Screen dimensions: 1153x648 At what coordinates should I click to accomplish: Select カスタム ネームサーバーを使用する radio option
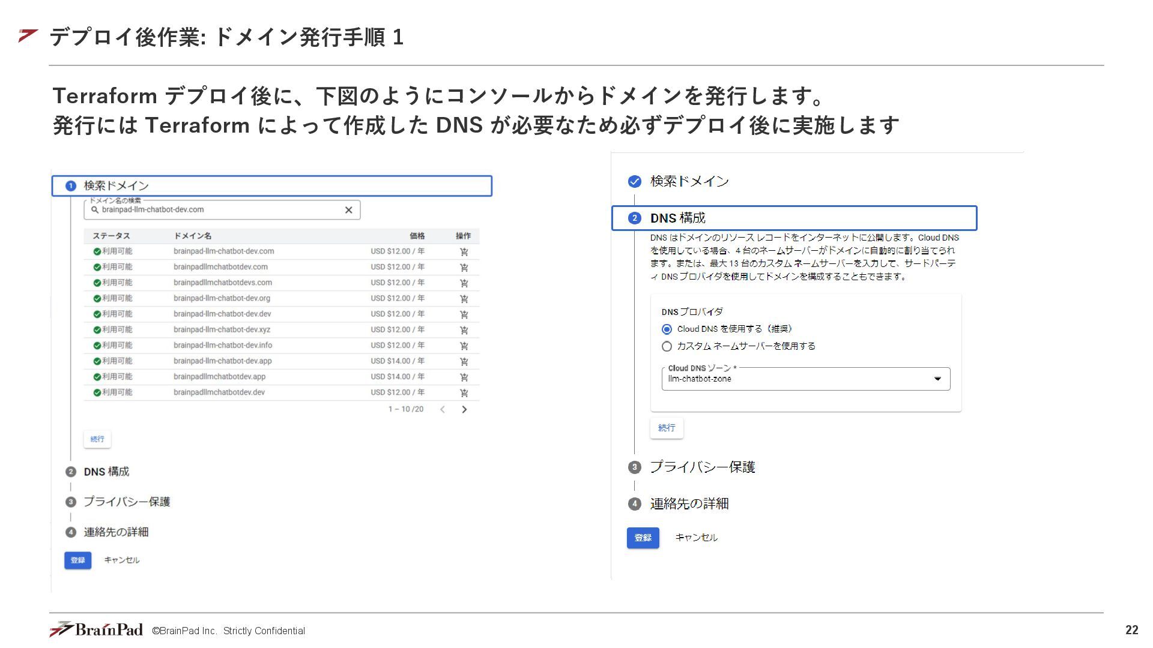tap(667, 346)
